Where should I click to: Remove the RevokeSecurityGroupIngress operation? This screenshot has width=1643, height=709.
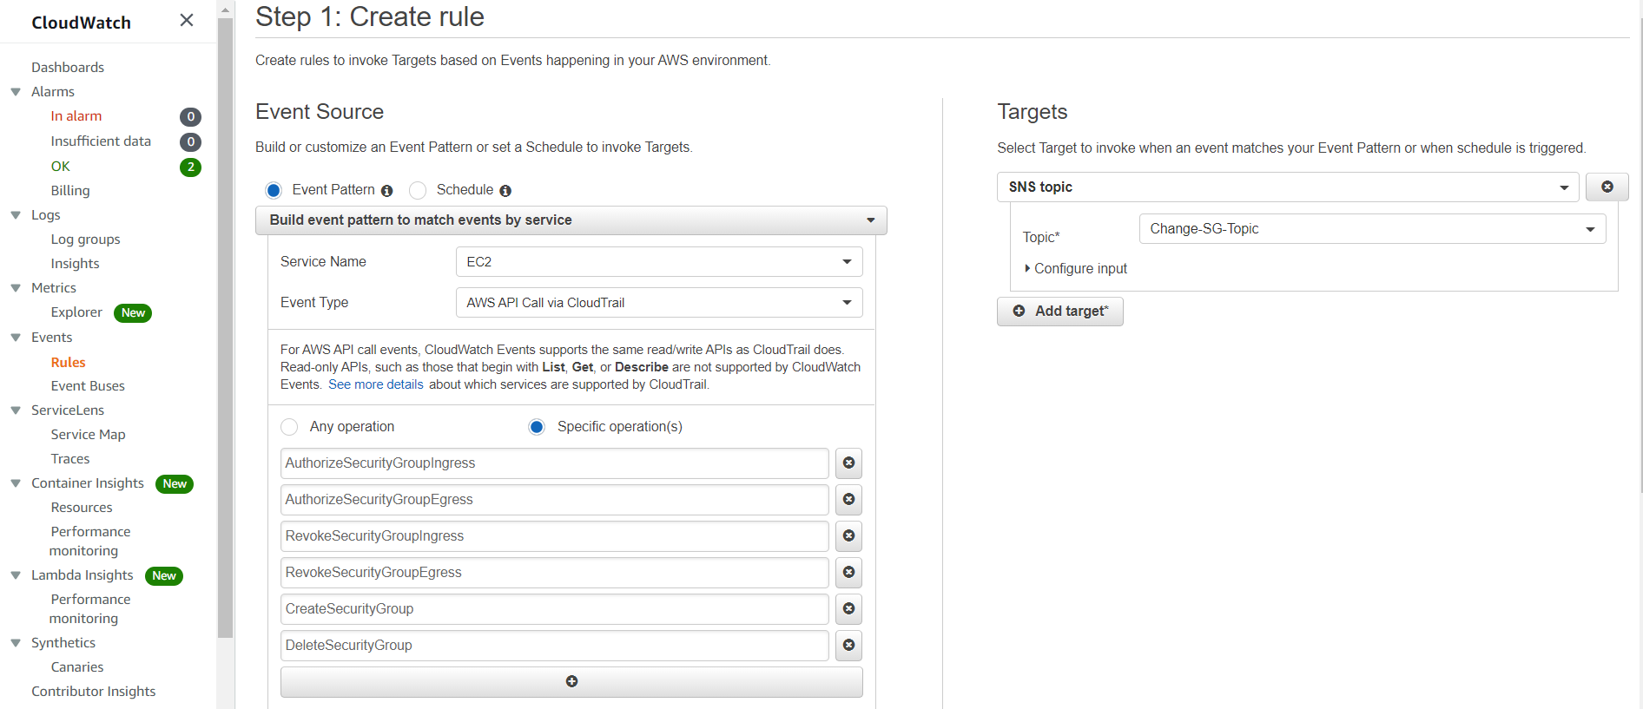(x=848, y=536)
